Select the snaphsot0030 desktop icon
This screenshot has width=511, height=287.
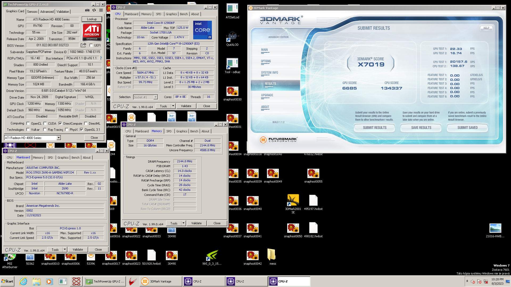tap(232, 93)
